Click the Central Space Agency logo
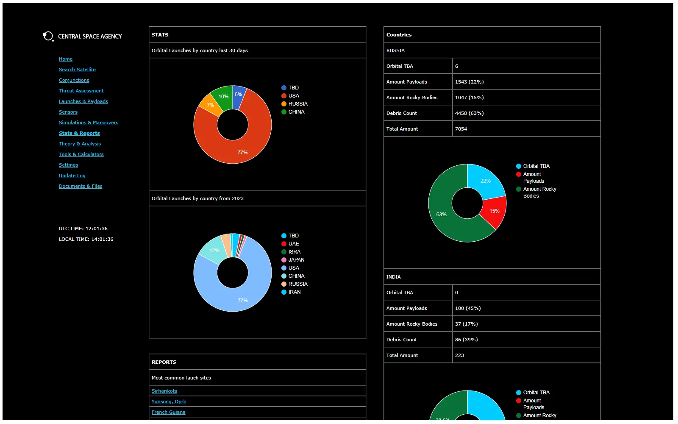Image resolution: width=678 pixels, height=424 pixels. tap(47, 36)
